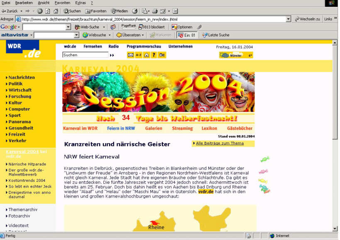Open the Kostümtrends 2004 link
Viewport: 340px width, 240px height.
(x=27, y=181)
